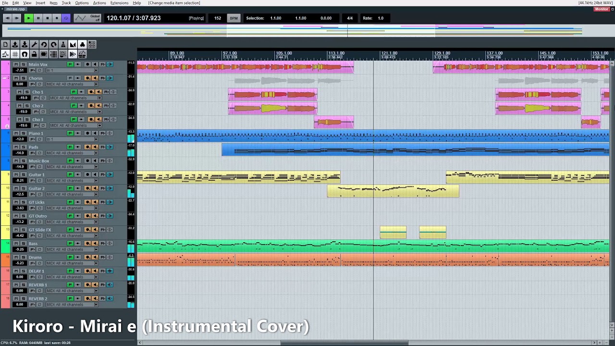Open the Guitar 1 MIDI input dropdown
Screen dimensions: 615x346
72,180
